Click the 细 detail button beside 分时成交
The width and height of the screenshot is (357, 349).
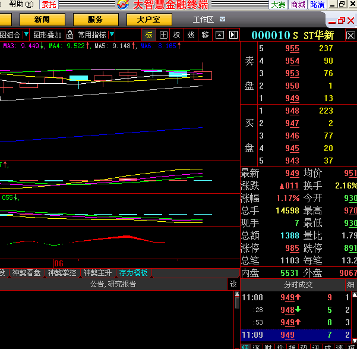(350, 284)
